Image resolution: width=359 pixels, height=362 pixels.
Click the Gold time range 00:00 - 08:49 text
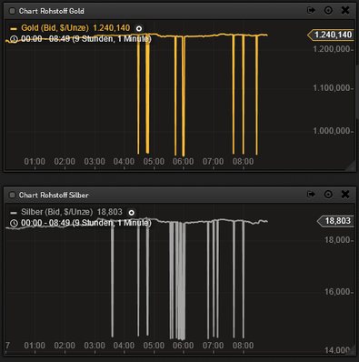pos(86,39)
